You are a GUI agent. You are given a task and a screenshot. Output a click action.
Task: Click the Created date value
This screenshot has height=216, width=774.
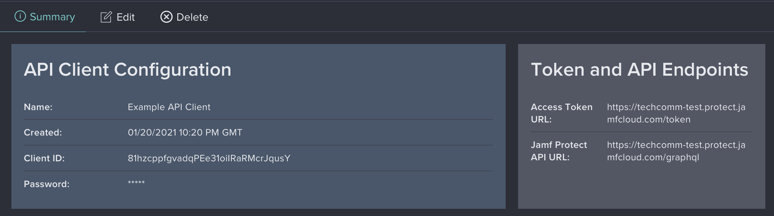185,132
